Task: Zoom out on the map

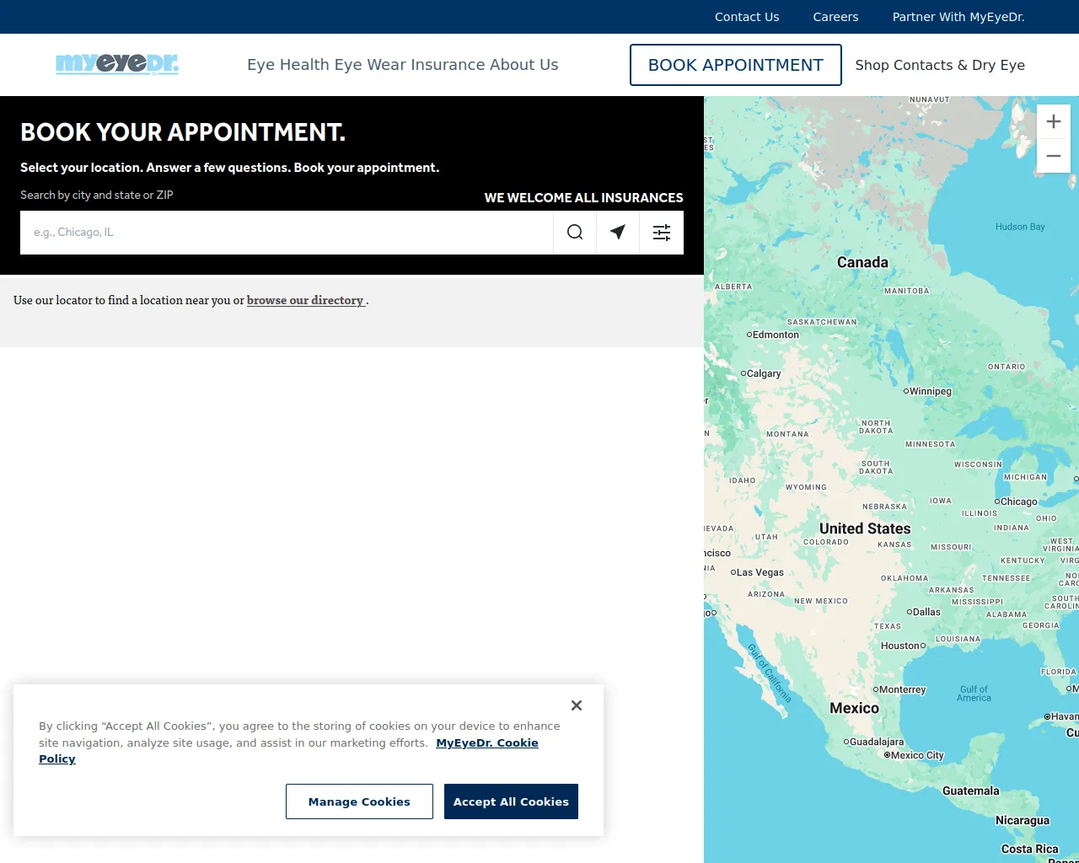Action: [x=1054, y=156]
